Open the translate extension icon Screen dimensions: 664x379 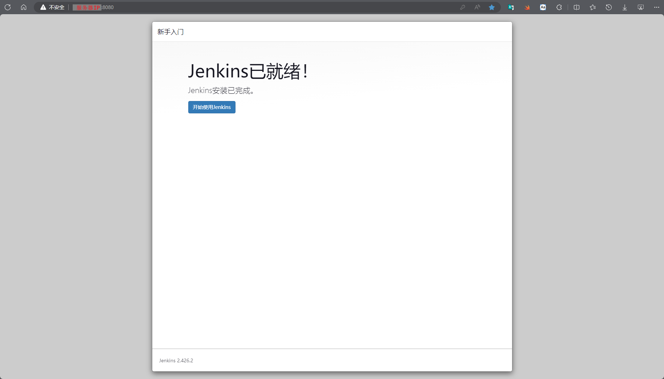511,7
